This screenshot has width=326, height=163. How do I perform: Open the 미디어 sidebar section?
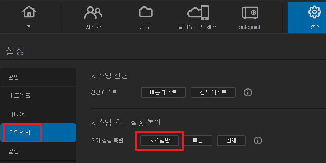pos(38,114)
